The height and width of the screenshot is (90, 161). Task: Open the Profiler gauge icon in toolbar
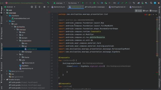tap(102, 3)
